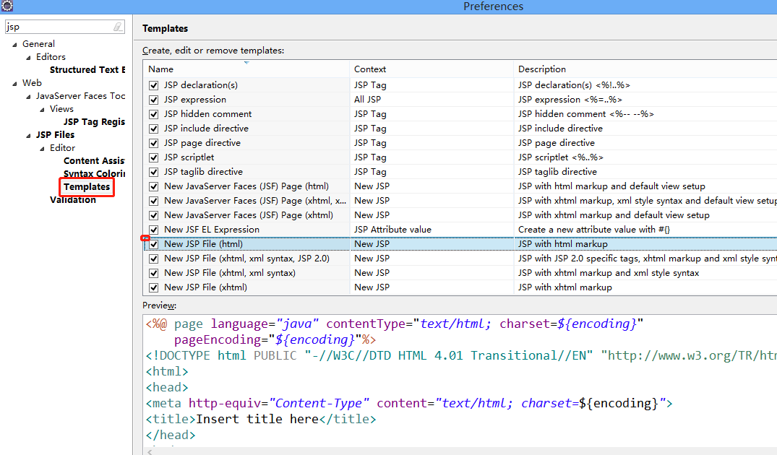
Task: Toggle the New JSP File (html) checkbox
Action: [x=153, y=244]
